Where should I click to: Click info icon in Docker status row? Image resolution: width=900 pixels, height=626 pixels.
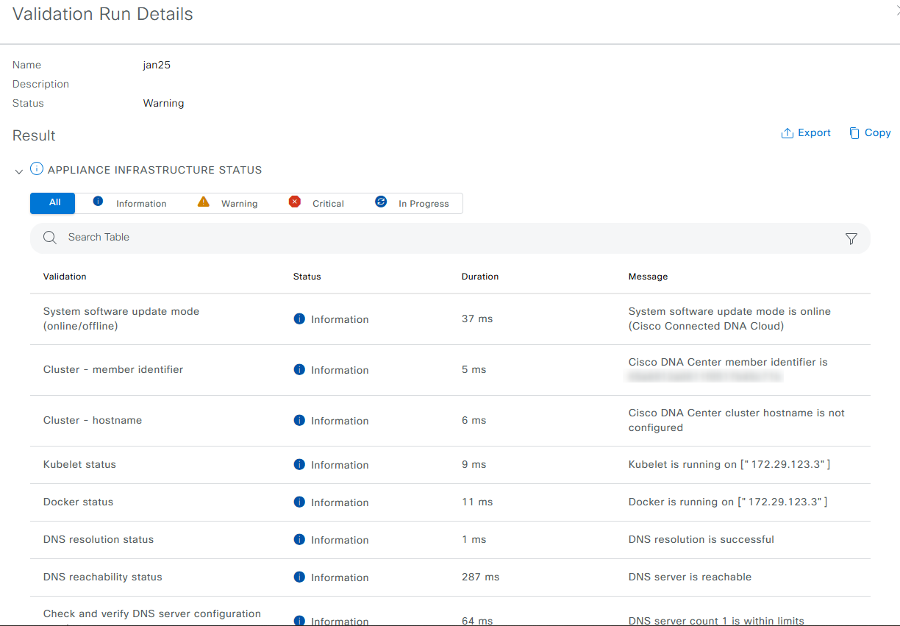[299, 502]
